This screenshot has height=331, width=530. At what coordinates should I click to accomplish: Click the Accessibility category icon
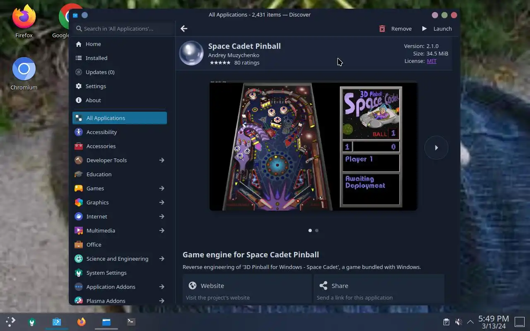pyautogui.click(x=79, y=132)
